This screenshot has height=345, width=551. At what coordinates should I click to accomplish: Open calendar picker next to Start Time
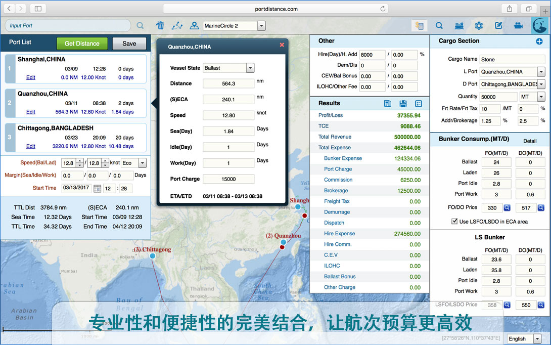(x=98, y=189)
